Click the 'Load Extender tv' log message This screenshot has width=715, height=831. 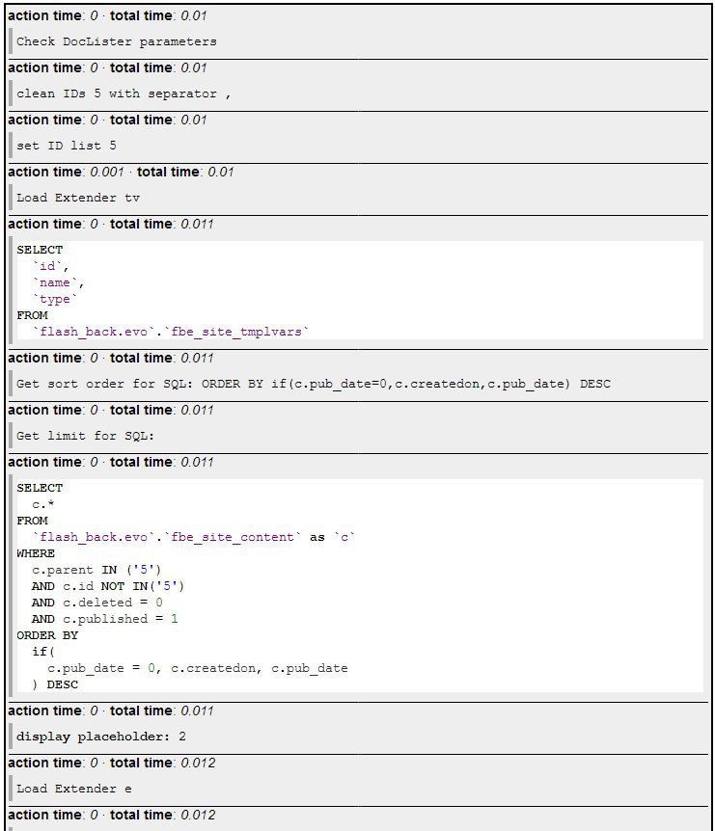[78, 198]
